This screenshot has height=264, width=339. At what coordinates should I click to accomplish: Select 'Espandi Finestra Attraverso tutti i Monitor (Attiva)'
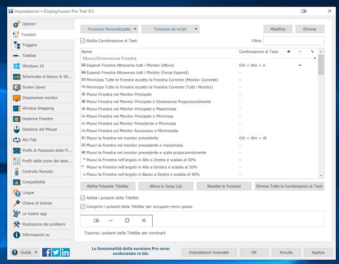[x=199, y=65]
